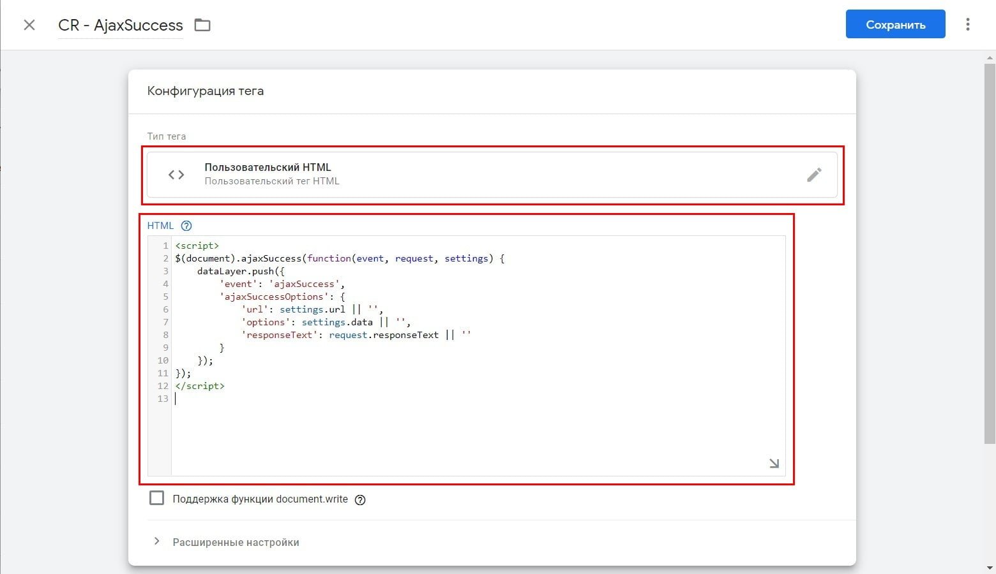Screen dimensions: 996x574
Task: Click the angle-brackets Custom HTML icon
Action: [x=176, y=175]
